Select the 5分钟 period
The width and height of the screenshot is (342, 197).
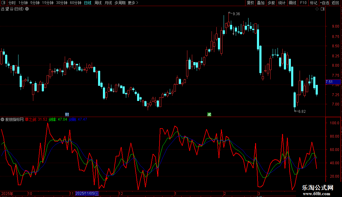[x=35, y=3]
